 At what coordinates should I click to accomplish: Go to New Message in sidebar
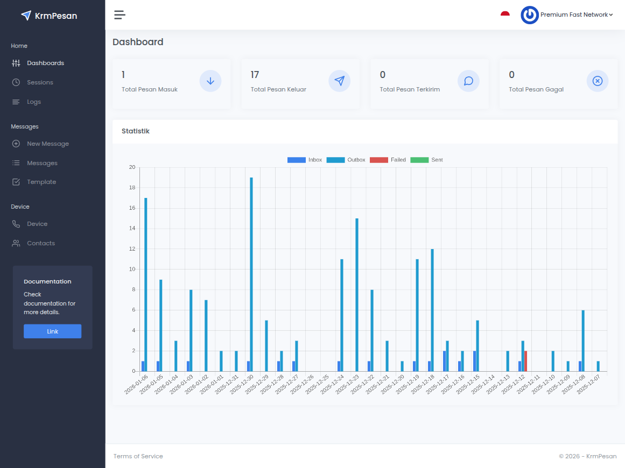(x=48, y=144)
